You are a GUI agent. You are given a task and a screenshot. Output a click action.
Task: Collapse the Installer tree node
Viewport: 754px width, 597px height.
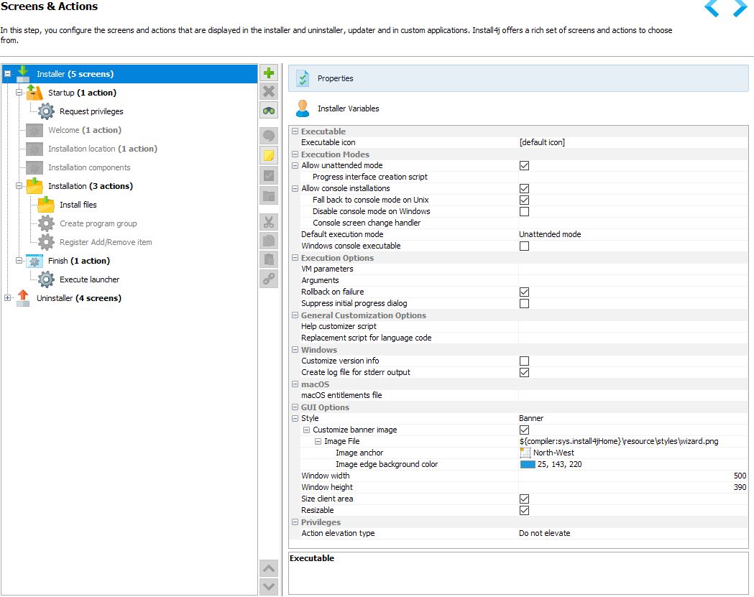tap(7, 74)
